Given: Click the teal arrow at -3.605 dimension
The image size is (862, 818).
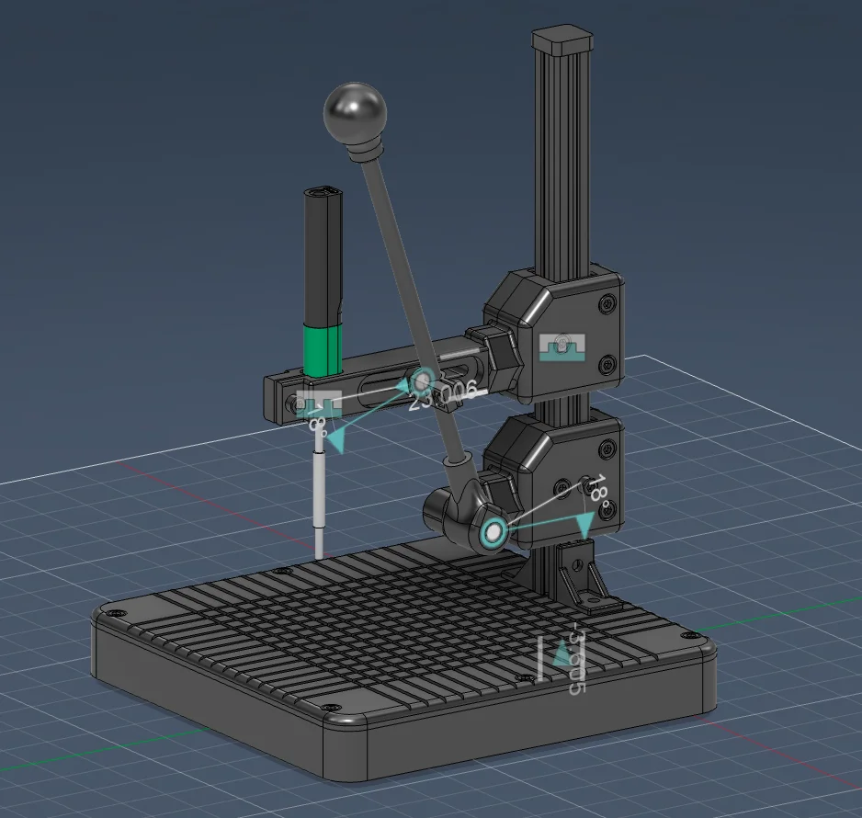Looking at the screenshot, I should (561, 653).
